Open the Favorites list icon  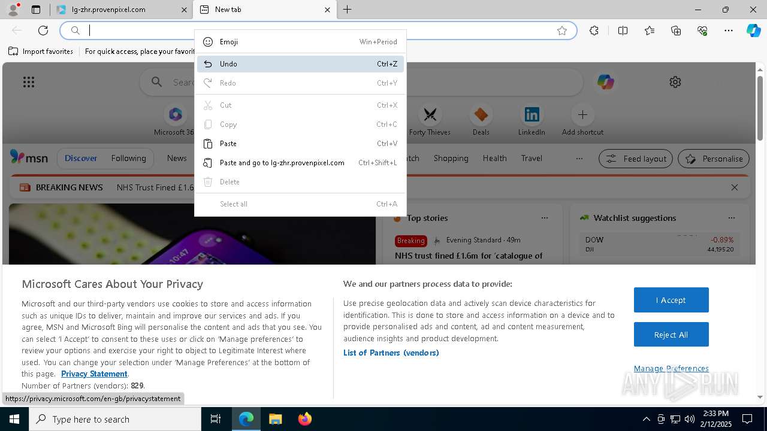pyautogui.click(x=650, y=31)
